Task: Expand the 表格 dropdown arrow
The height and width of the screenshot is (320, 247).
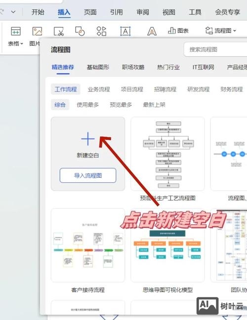Action: 22,43
